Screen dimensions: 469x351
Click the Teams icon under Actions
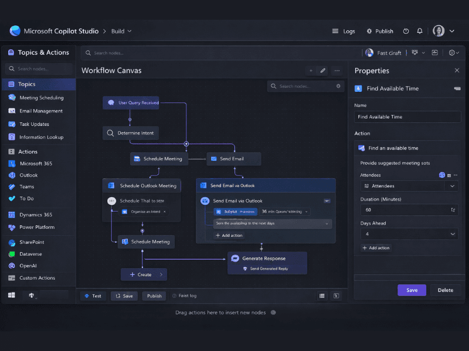[12, 188]
